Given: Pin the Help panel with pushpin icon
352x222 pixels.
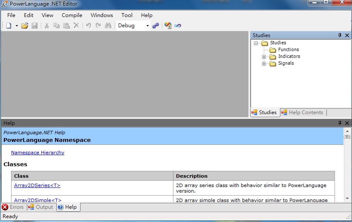Looking at the screenshot, I should click(340, 123).
